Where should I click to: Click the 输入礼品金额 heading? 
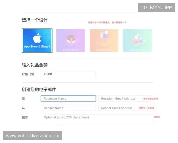pos(35,65)
